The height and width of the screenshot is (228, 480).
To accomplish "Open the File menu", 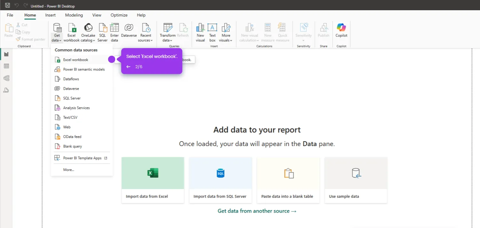I will 10,15.
